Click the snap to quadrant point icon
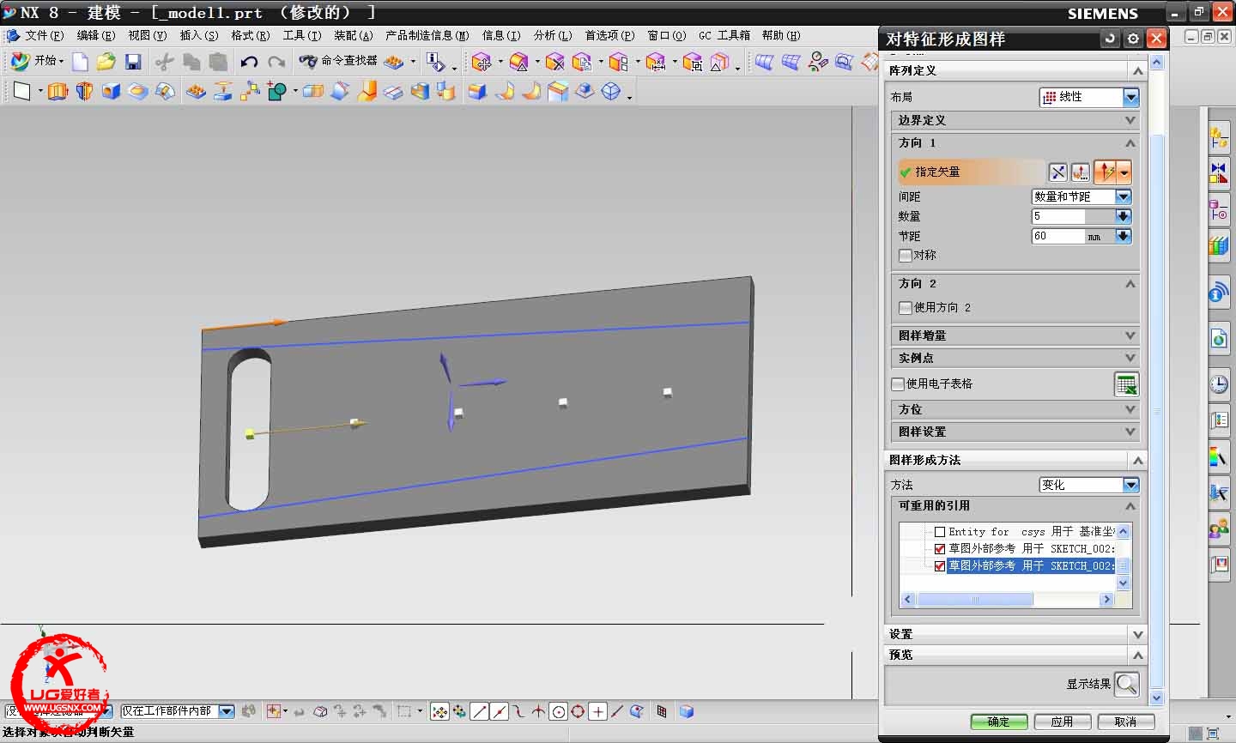The image size is (1236, 743). coord(579,711)
